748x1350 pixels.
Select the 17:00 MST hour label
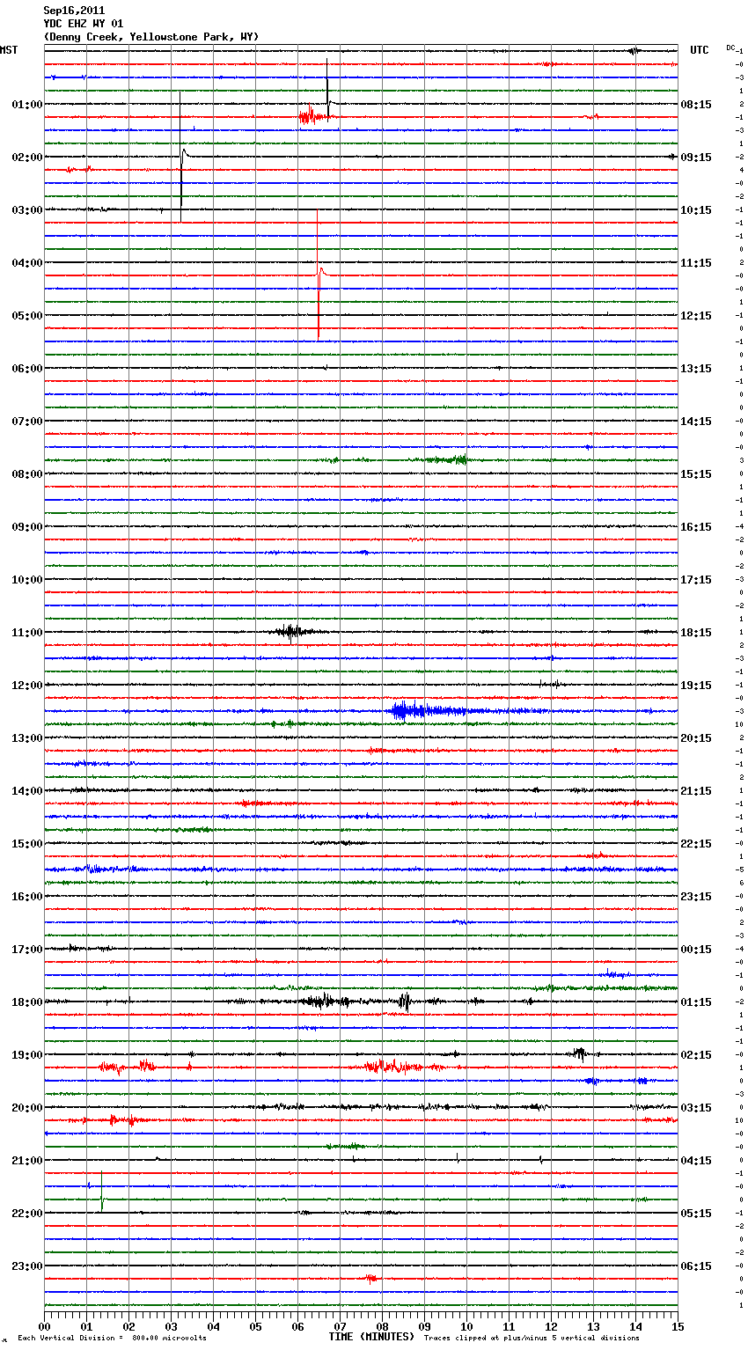pos(27,950)
